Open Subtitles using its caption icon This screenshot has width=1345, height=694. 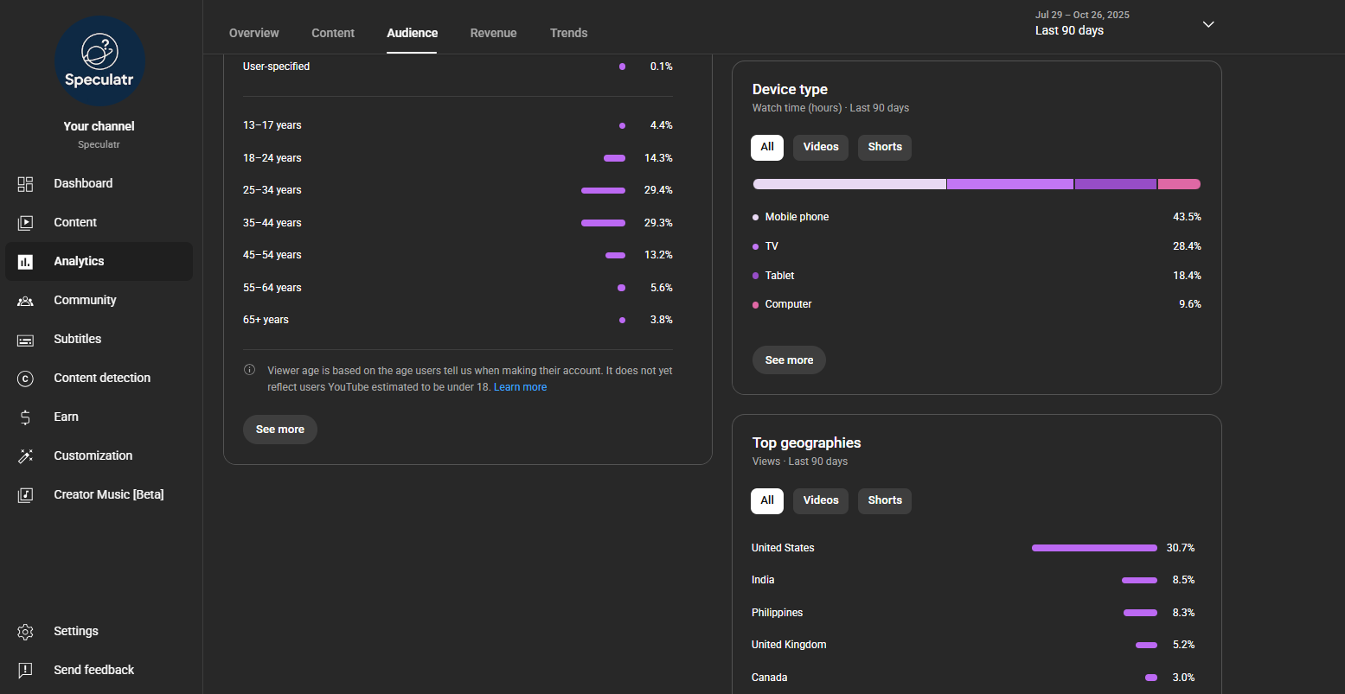[x=25, y=340]
